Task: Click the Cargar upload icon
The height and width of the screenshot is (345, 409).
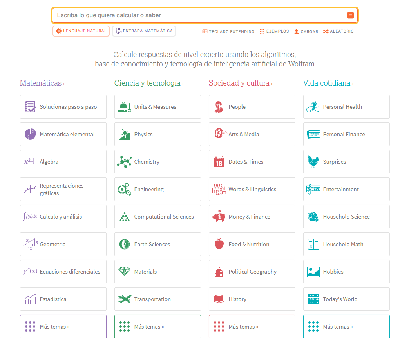Action: 297,31
